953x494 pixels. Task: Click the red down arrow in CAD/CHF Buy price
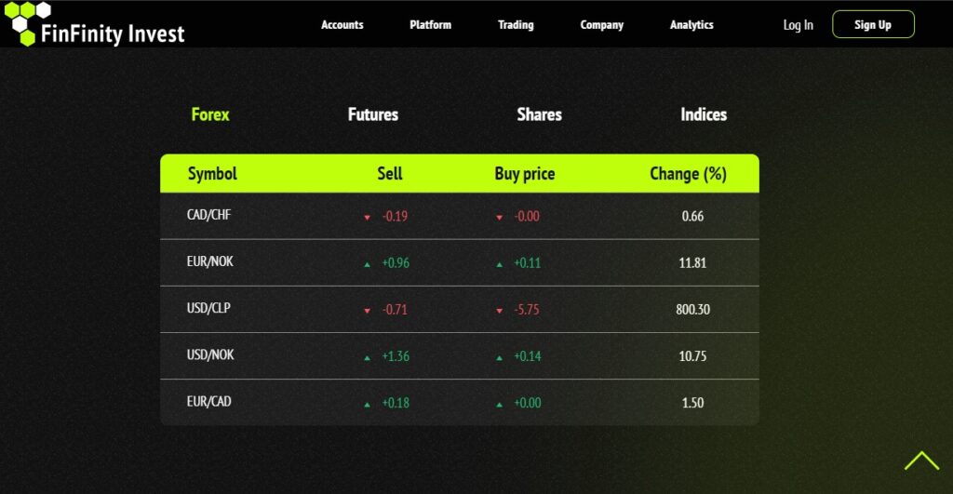(499, 218)
